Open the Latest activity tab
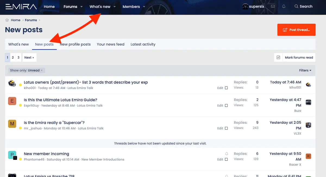Screen dimensions: 326x177 click(x=143, y=44)
